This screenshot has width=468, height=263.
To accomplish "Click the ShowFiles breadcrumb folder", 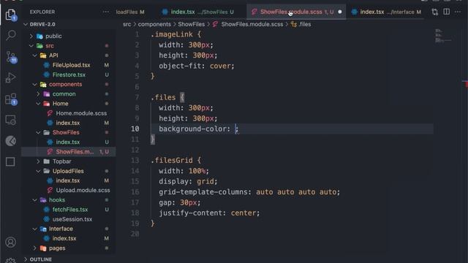I will (x=192, y=24).
